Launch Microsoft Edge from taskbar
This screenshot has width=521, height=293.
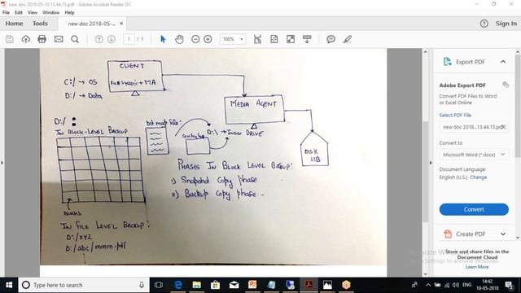coord(178,285)
